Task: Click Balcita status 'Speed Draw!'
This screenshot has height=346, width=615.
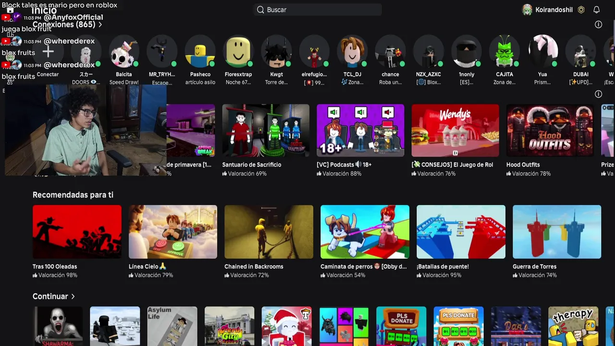Action: click(124, 82)
